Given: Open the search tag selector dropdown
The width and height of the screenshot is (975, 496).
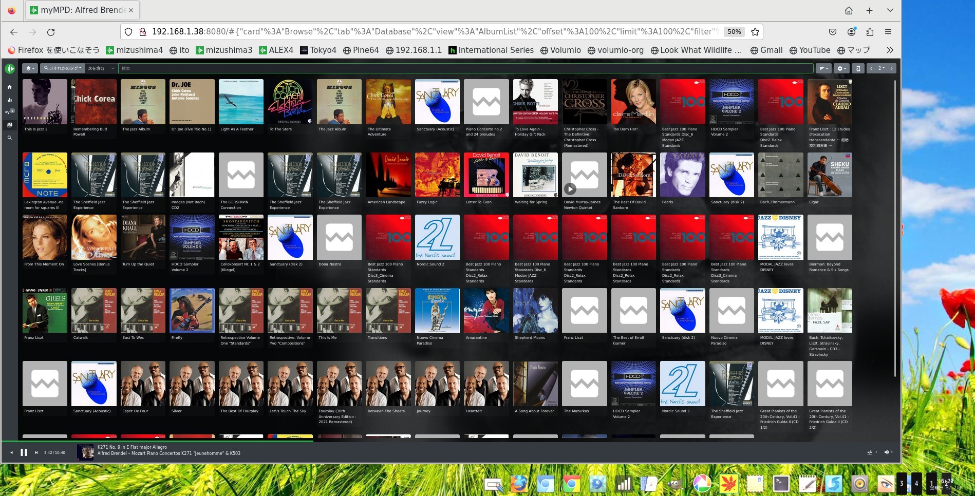Looking at the screenshot, I should coord(63,68).
